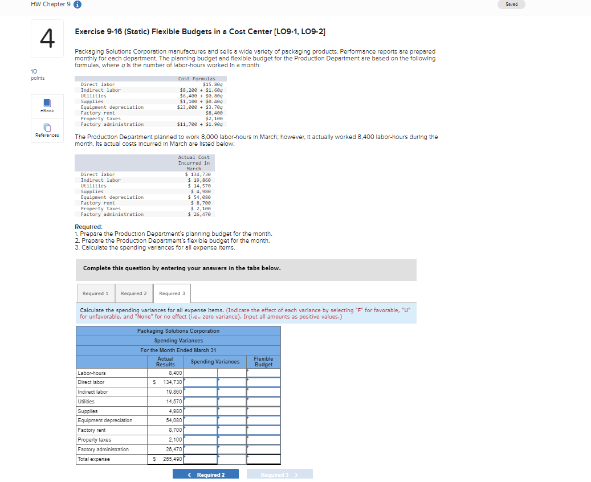Viewport: 591px width, 482px height.
Task: Click the info icon beside HW Chapter 9
Action: click(77, 4)
